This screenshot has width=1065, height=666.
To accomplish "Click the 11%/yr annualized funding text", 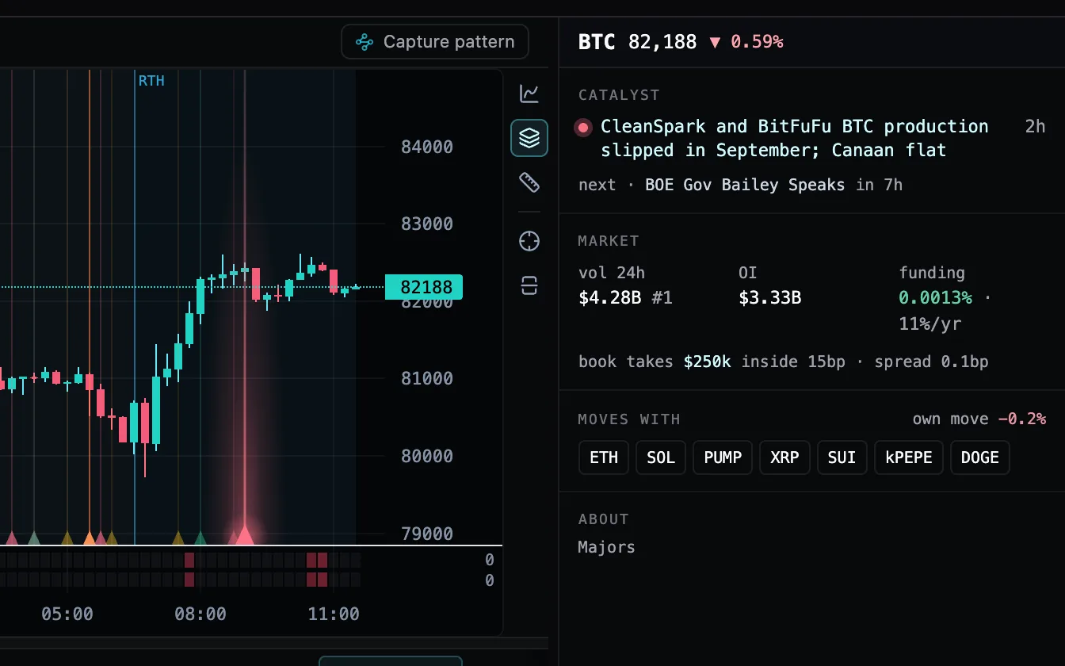I will pyautogui.click(x=930, y=324).
